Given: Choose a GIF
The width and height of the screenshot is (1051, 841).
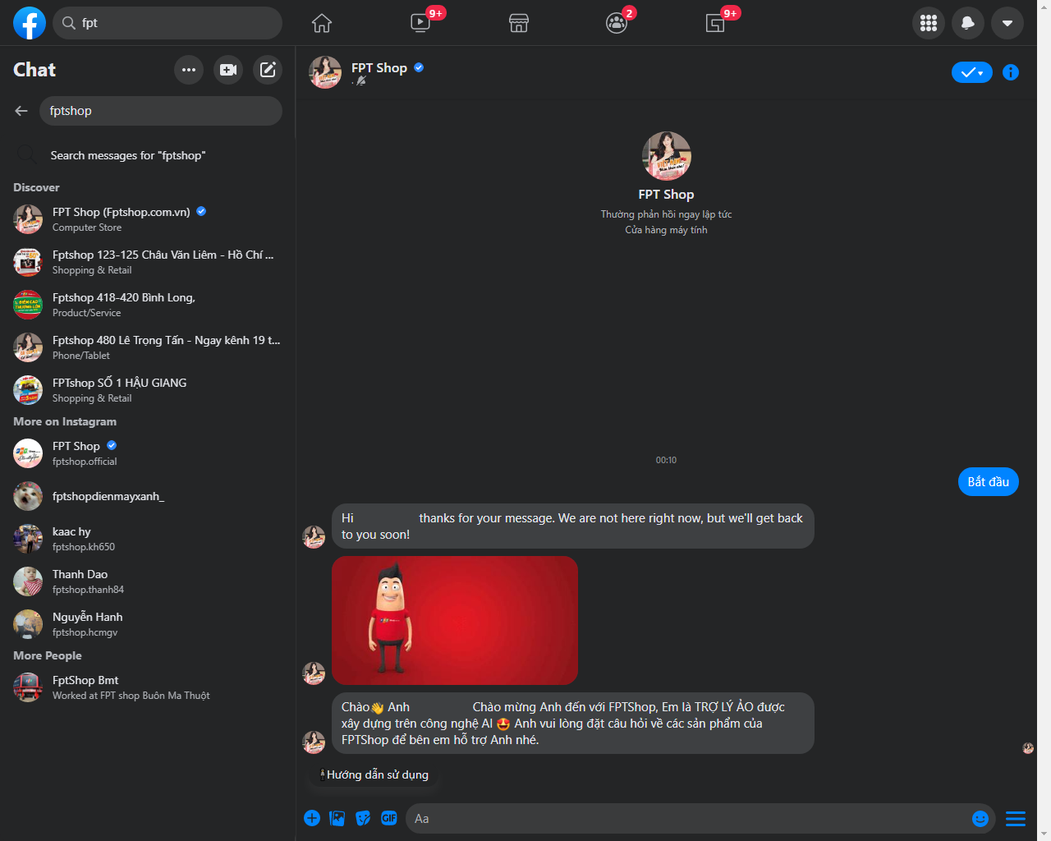Looking at the screenshot, I should coord(389,818).
